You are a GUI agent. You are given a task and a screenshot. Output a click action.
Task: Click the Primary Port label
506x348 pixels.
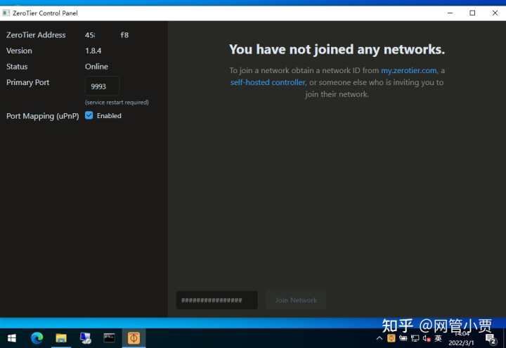coord(27,82)
